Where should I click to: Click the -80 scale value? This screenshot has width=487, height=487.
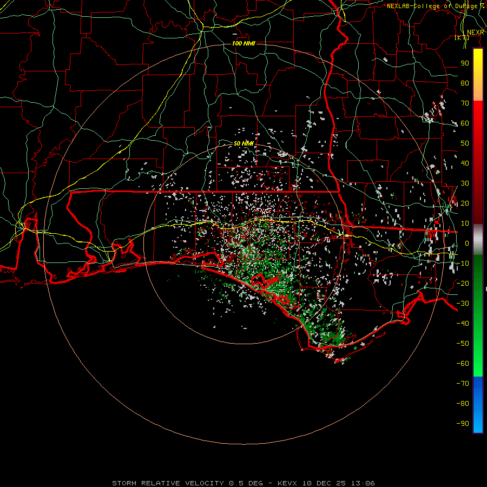(463, 404)
